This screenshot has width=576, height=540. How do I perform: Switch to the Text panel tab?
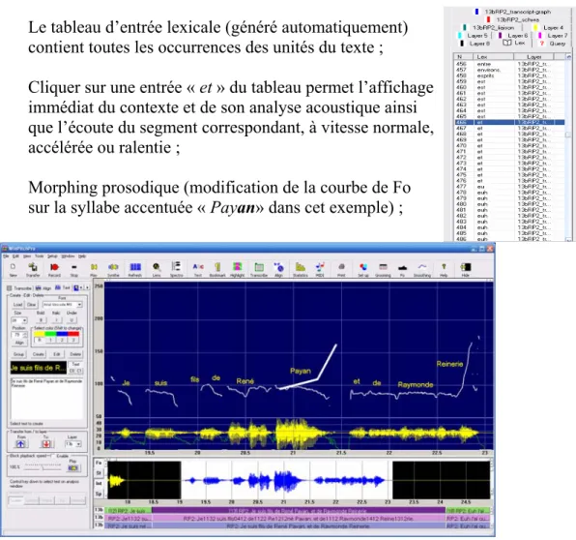(63, 288)
